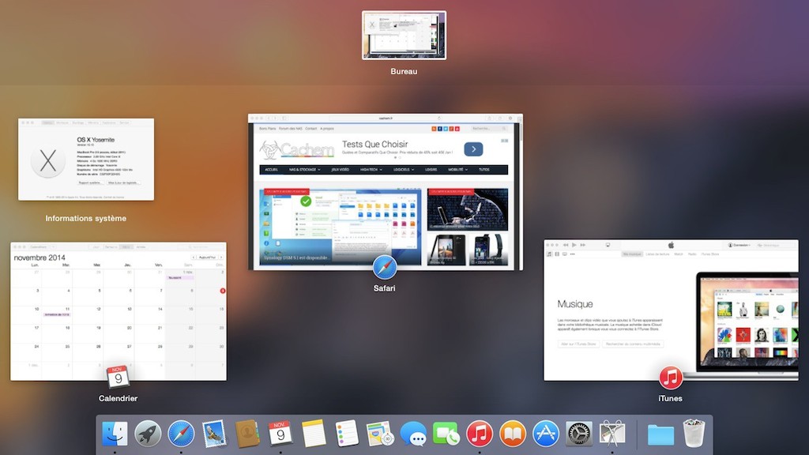Click Rapport système button in Informations système
The width and height of the screenshot is (809, 455).
(x=90, y=182)
